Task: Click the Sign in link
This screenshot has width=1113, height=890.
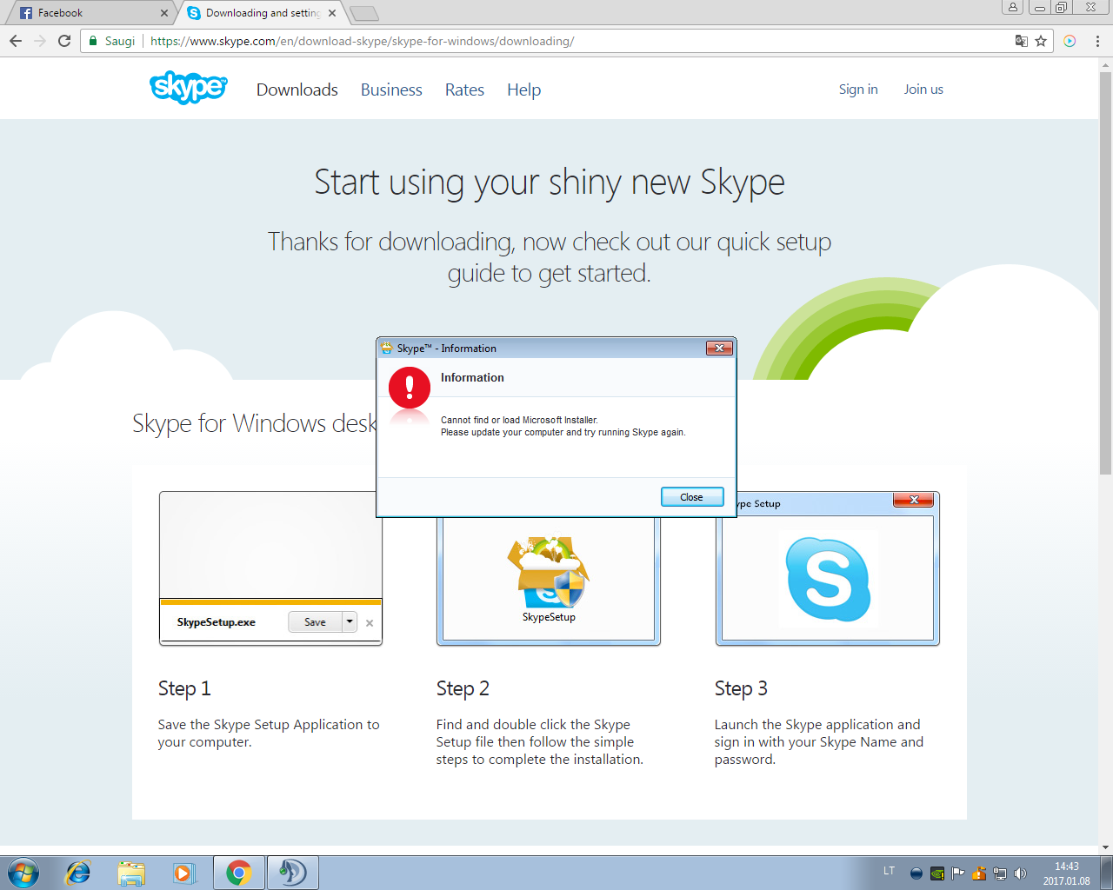Action: point(857,90)
